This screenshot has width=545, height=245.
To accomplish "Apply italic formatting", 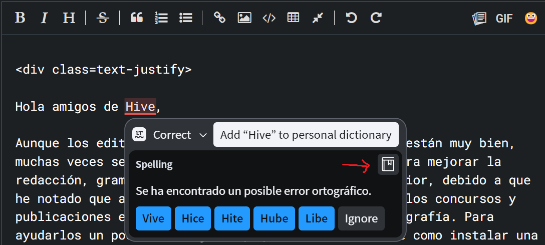I will click(44, 18).
